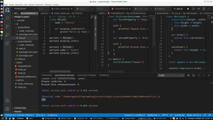The image size is (213, 120).
Task: Run code with the play icon
Action: click(193, 9)
